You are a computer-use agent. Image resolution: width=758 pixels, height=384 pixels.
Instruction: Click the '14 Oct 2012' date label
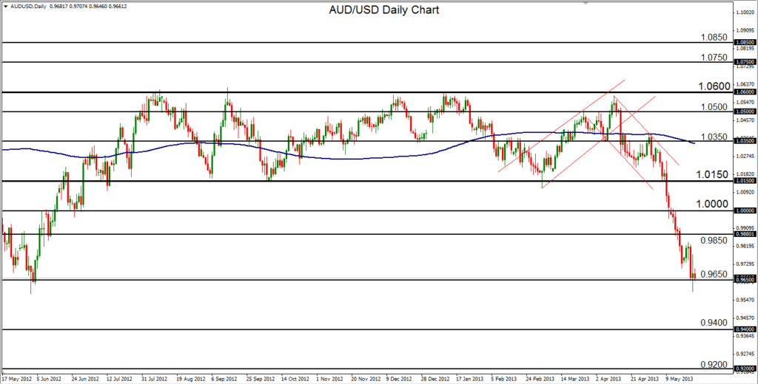295,380
